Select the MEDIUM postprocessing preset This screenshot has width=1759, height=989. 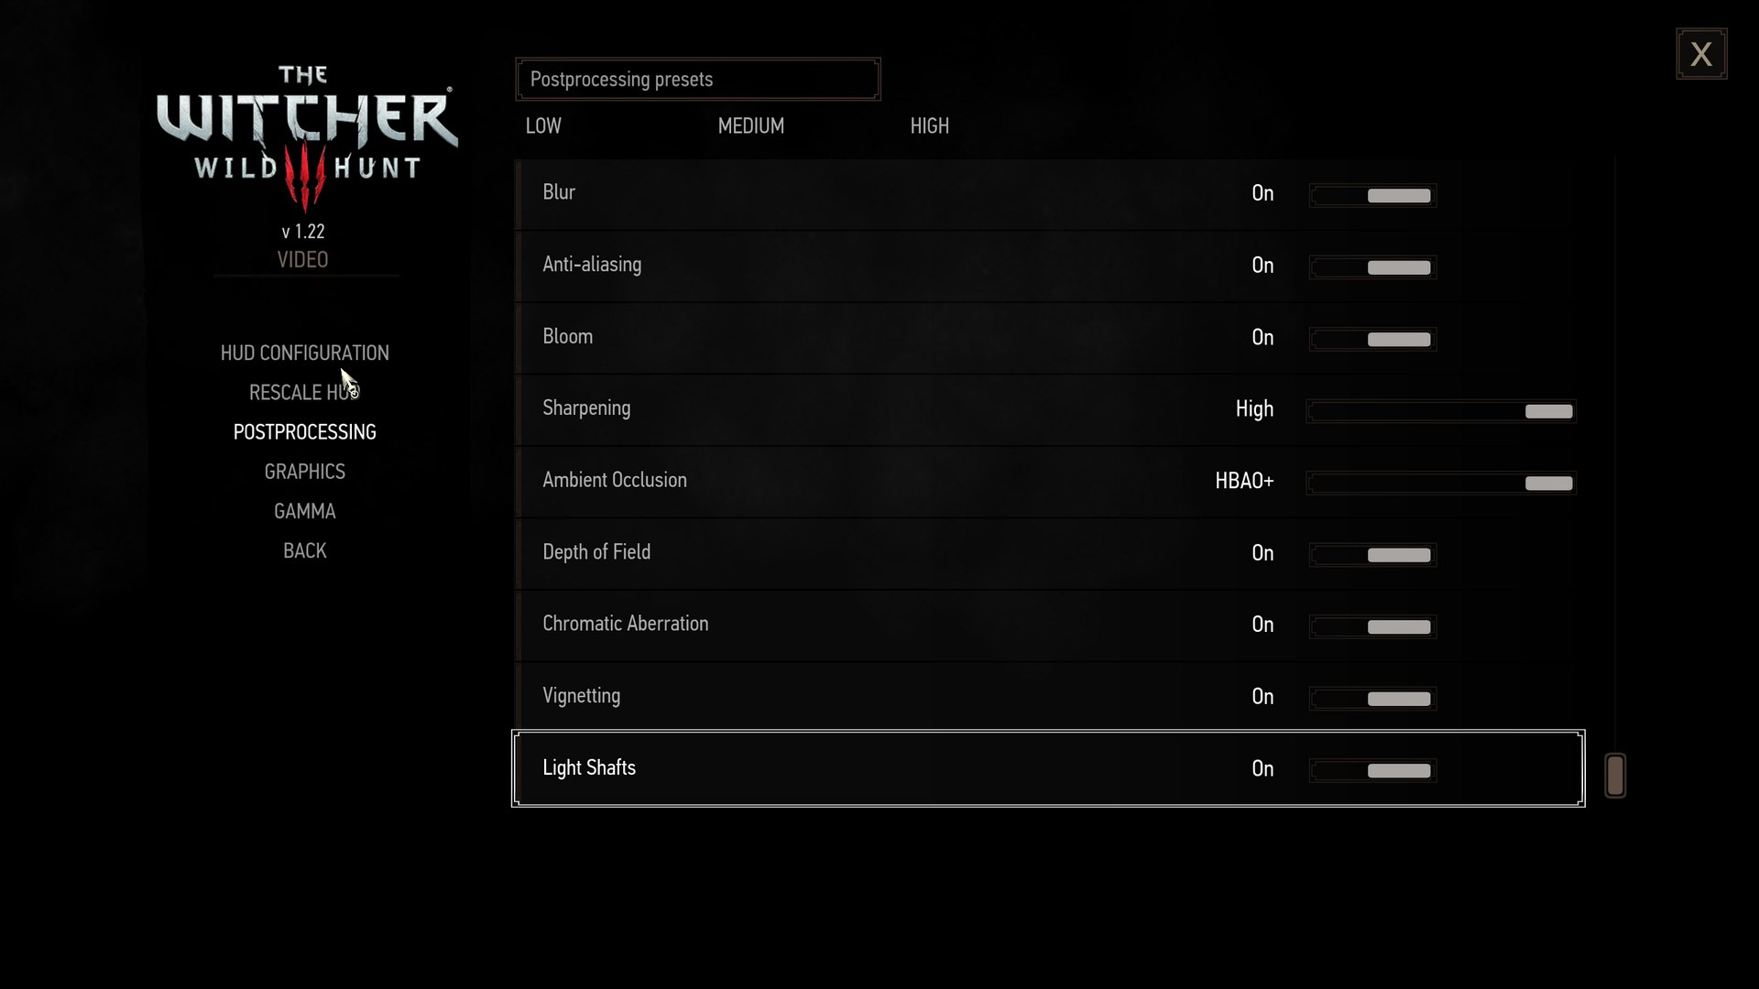coord(751,125)
